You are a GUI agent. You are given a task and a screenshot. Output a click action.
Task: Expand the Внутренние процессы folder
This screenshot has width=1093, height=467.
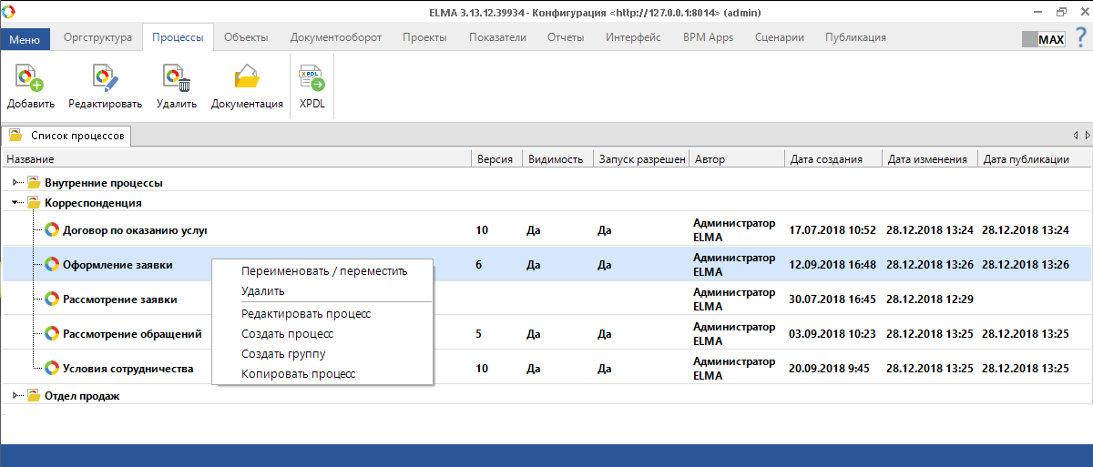[x=16, y=182]
